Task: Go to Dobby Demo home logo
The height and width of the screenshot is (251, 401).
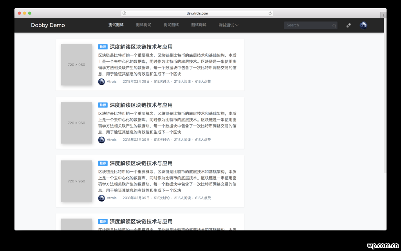Action: point(48,25)
